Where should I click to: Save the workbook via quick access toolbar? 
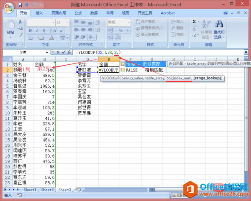pos(20,5)
